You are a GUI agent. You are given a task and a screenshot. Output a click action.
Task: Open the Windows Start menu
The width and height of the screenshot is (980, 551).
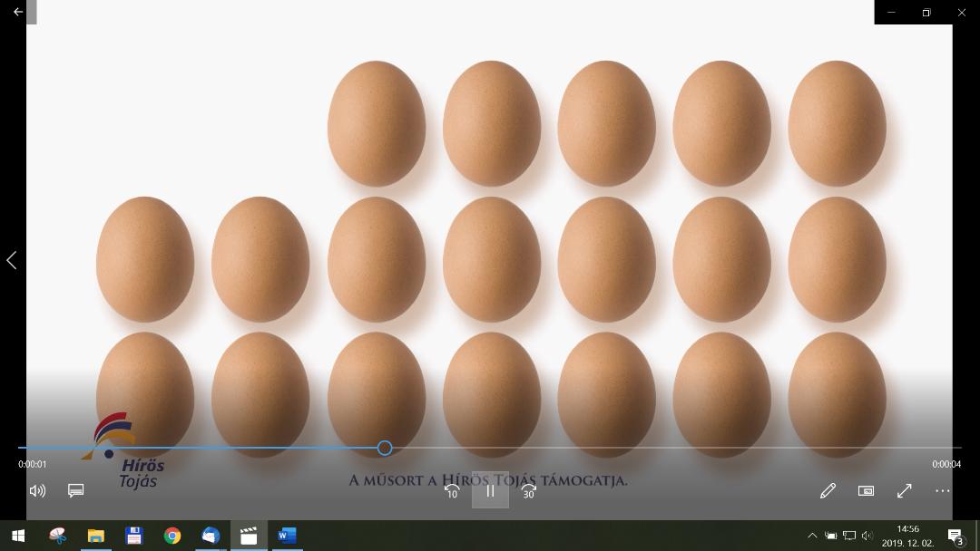coord(18,536)
